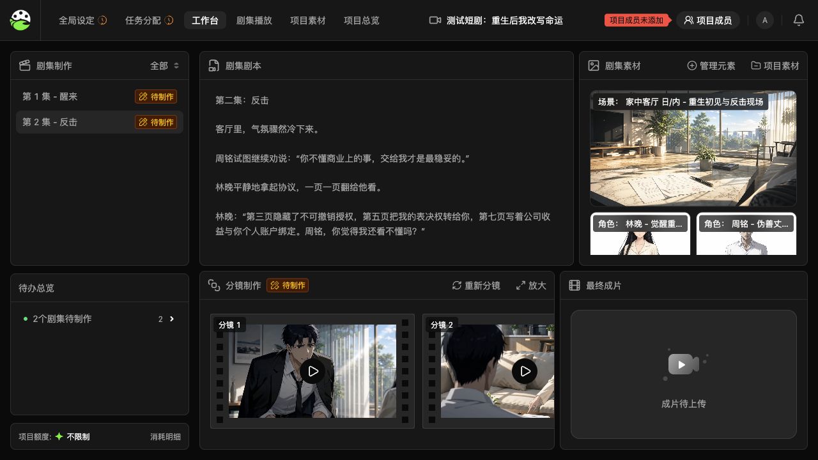The width and height of the screenshot is (818, 460).
Task: Open the notification bell
Action: [799, 20]
